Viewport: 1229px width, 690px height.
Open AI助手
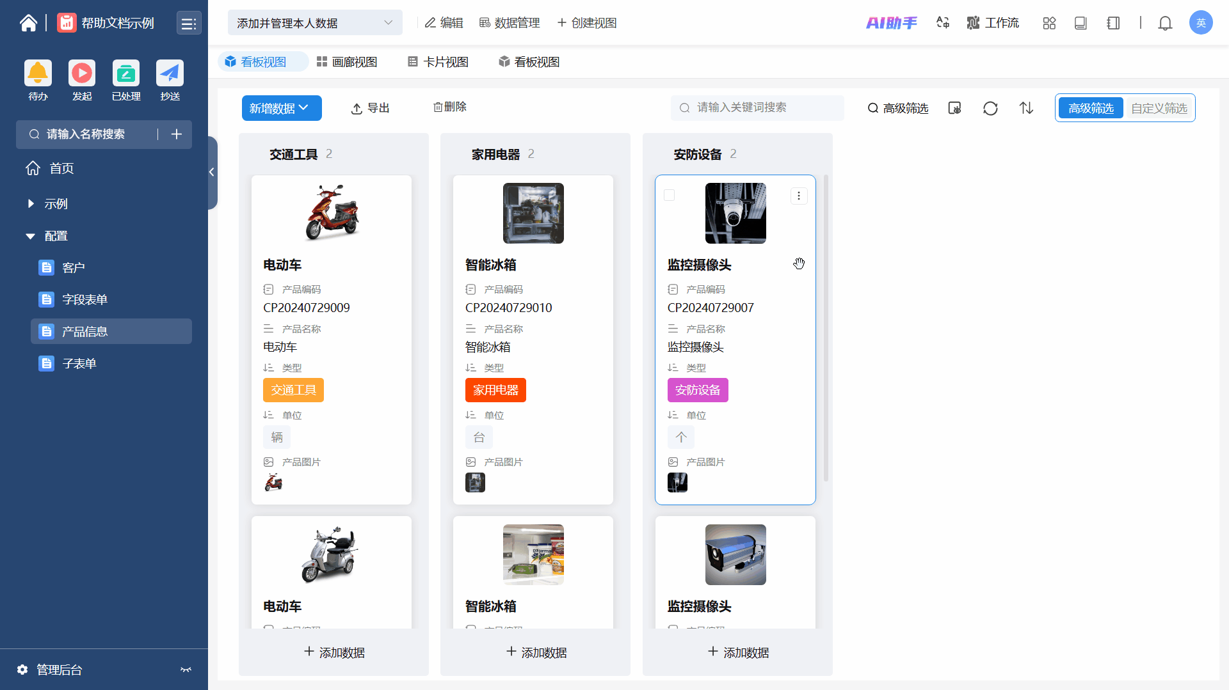892,23
